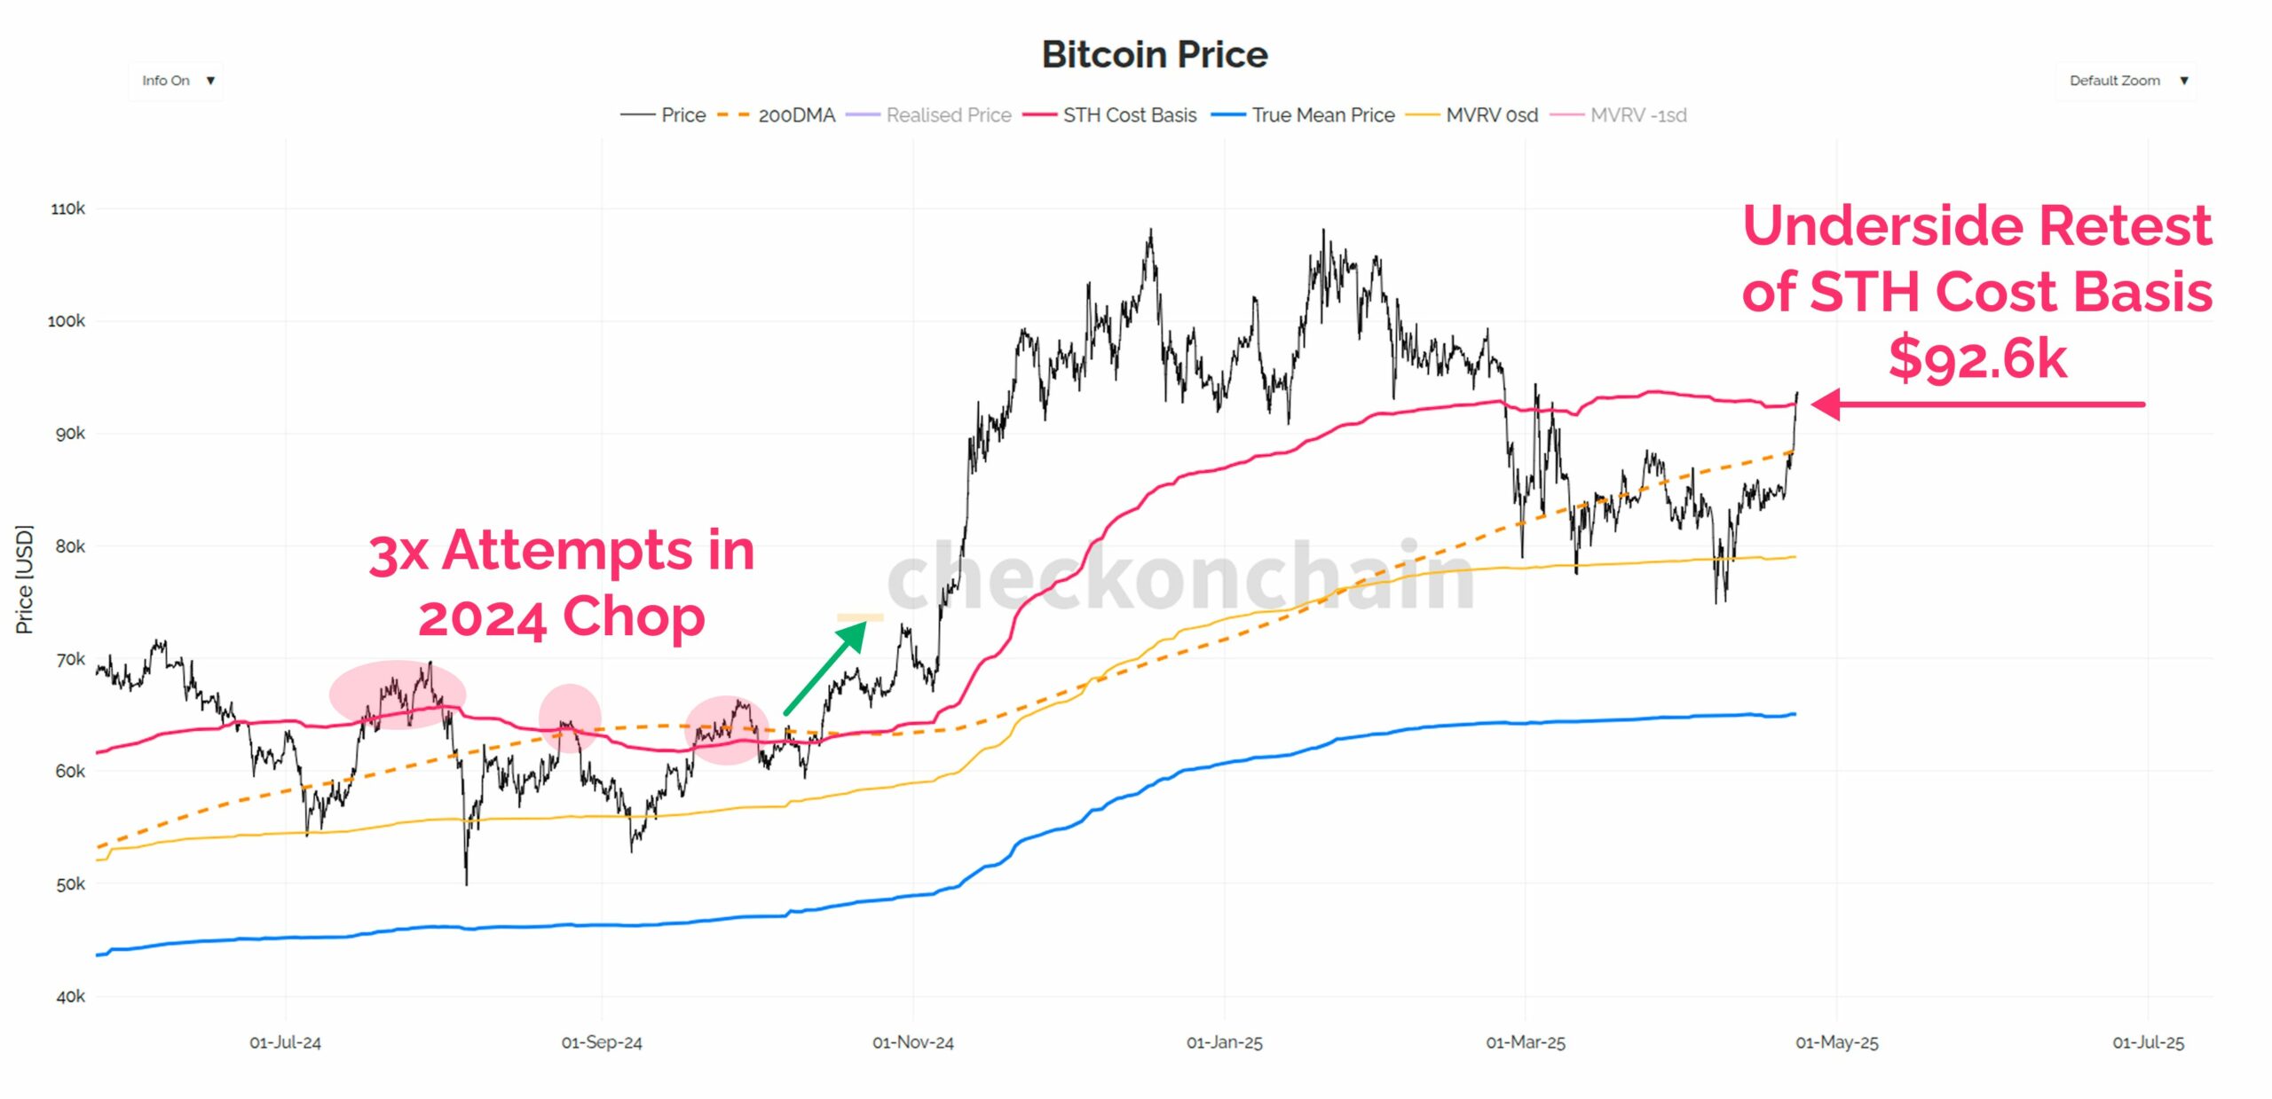2272x1099 pixels.
Task: Select the rightmost pink ellipse highlight
Action: (x=725, y=730)
